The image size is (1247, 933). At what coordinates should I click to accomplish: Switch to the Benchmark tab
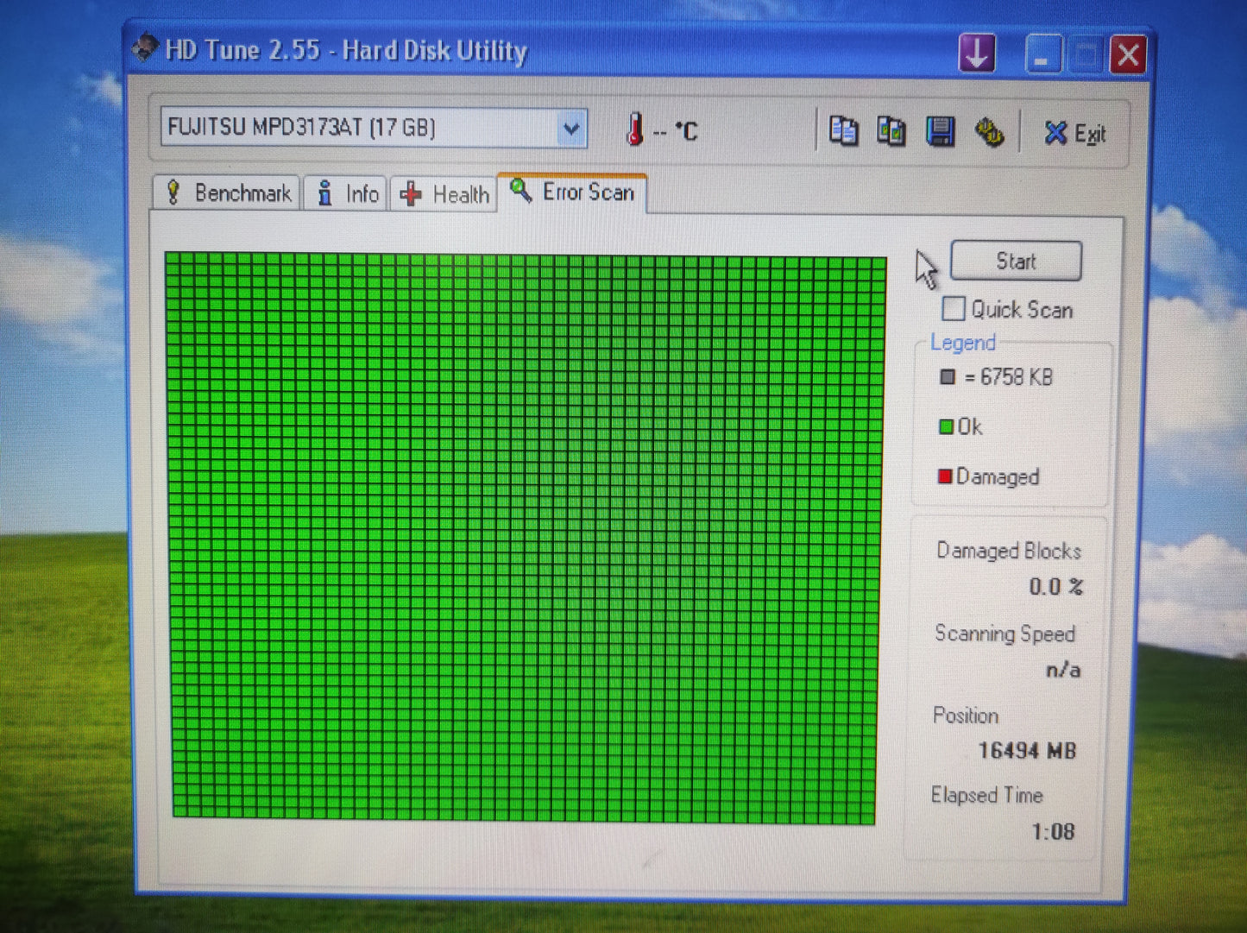click(229, 192)
